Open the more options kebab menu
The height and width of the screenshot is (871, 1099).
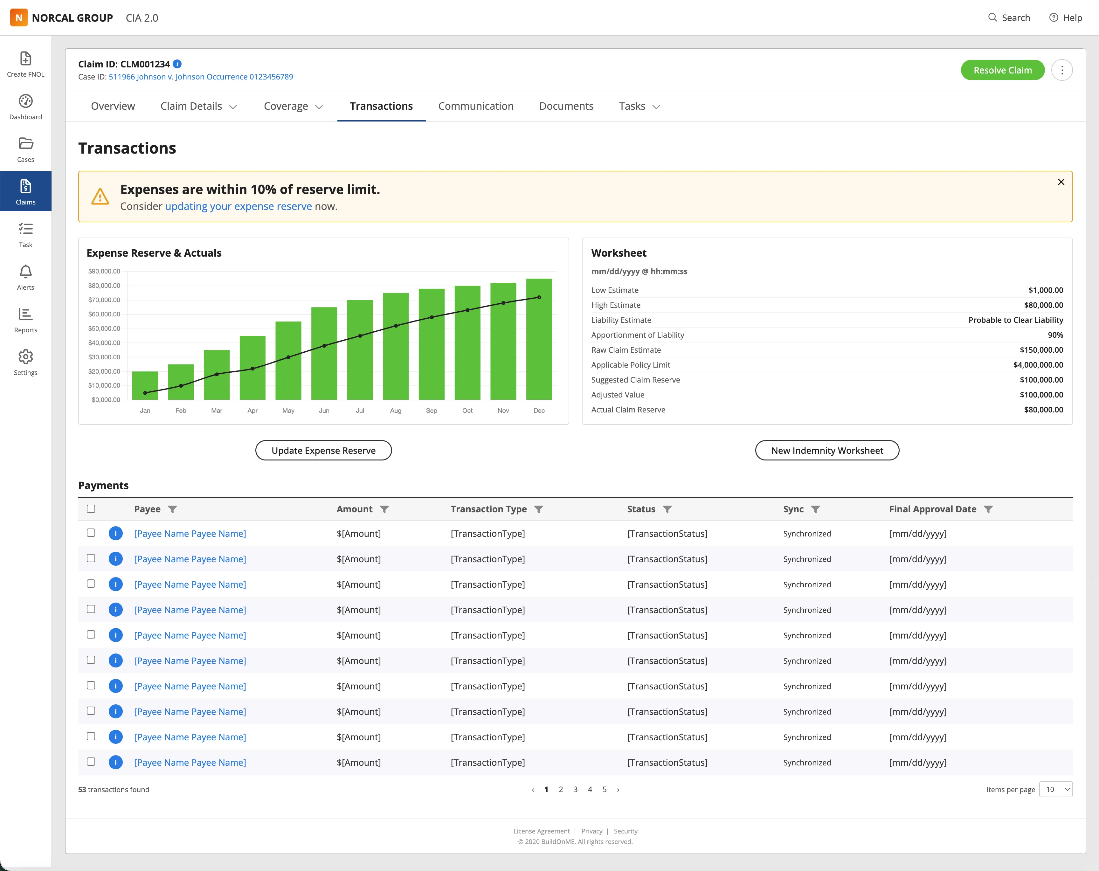(1062, 70)
